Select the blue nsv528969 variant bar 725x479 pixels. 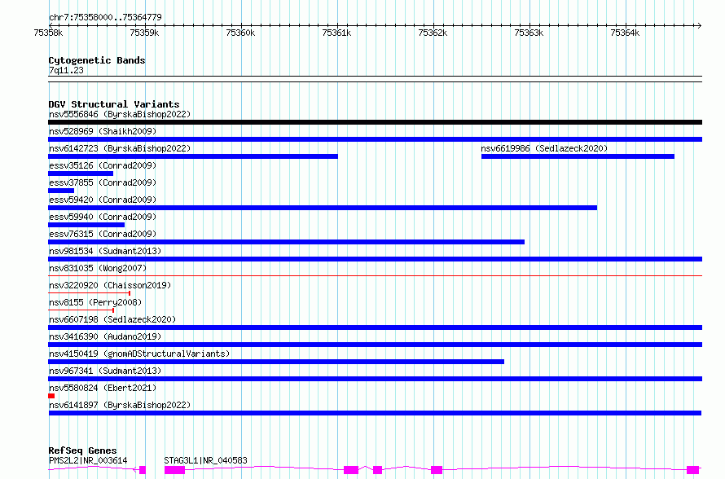tap(375, 139)
